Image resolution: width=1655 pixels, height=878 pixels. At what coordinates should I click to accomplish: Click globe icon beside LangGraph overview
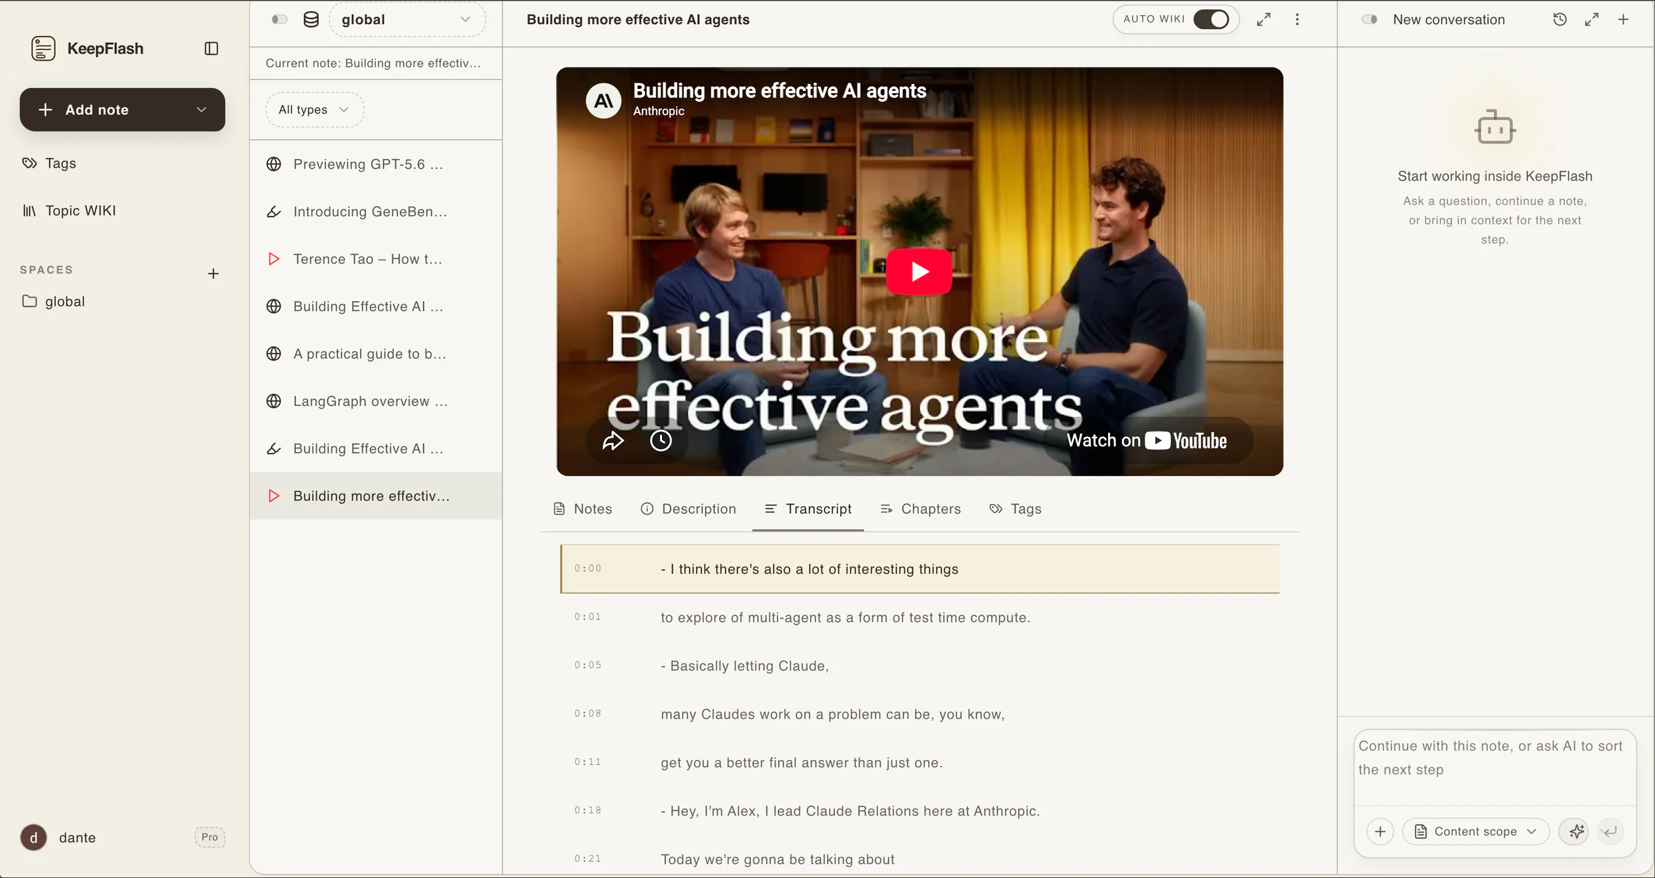[274, 401]
